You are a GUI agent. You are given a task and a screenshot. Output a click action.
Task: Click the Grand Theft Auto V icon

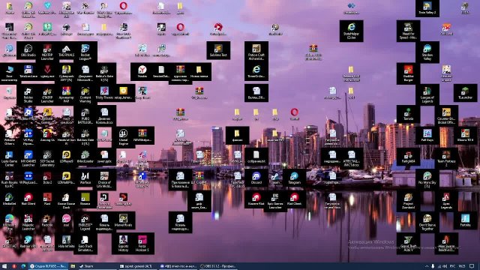(x=408, y=243)
